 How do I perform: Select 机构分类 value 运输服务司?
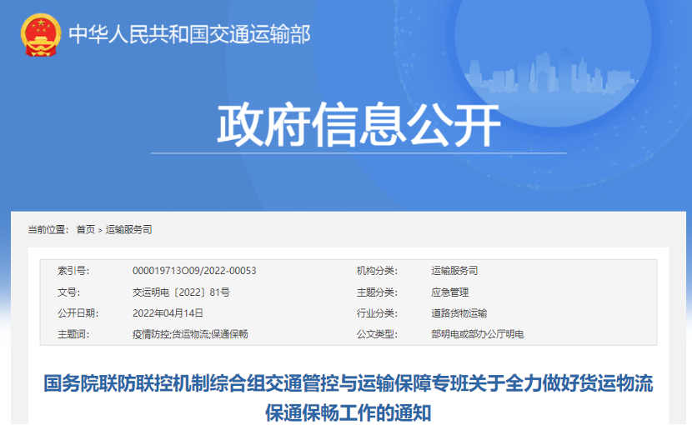pyautogui.click(x=454, y=271)
